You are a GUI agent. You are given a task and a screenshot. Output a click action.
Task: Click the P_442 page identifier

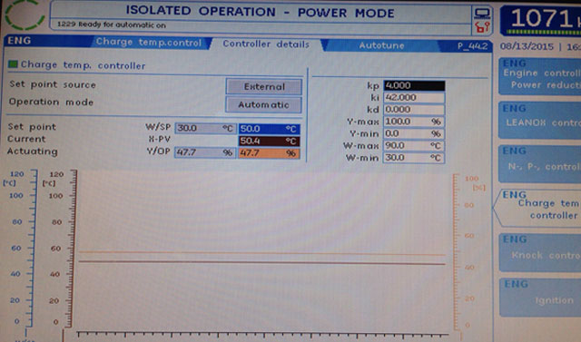[x=472, y=46]
